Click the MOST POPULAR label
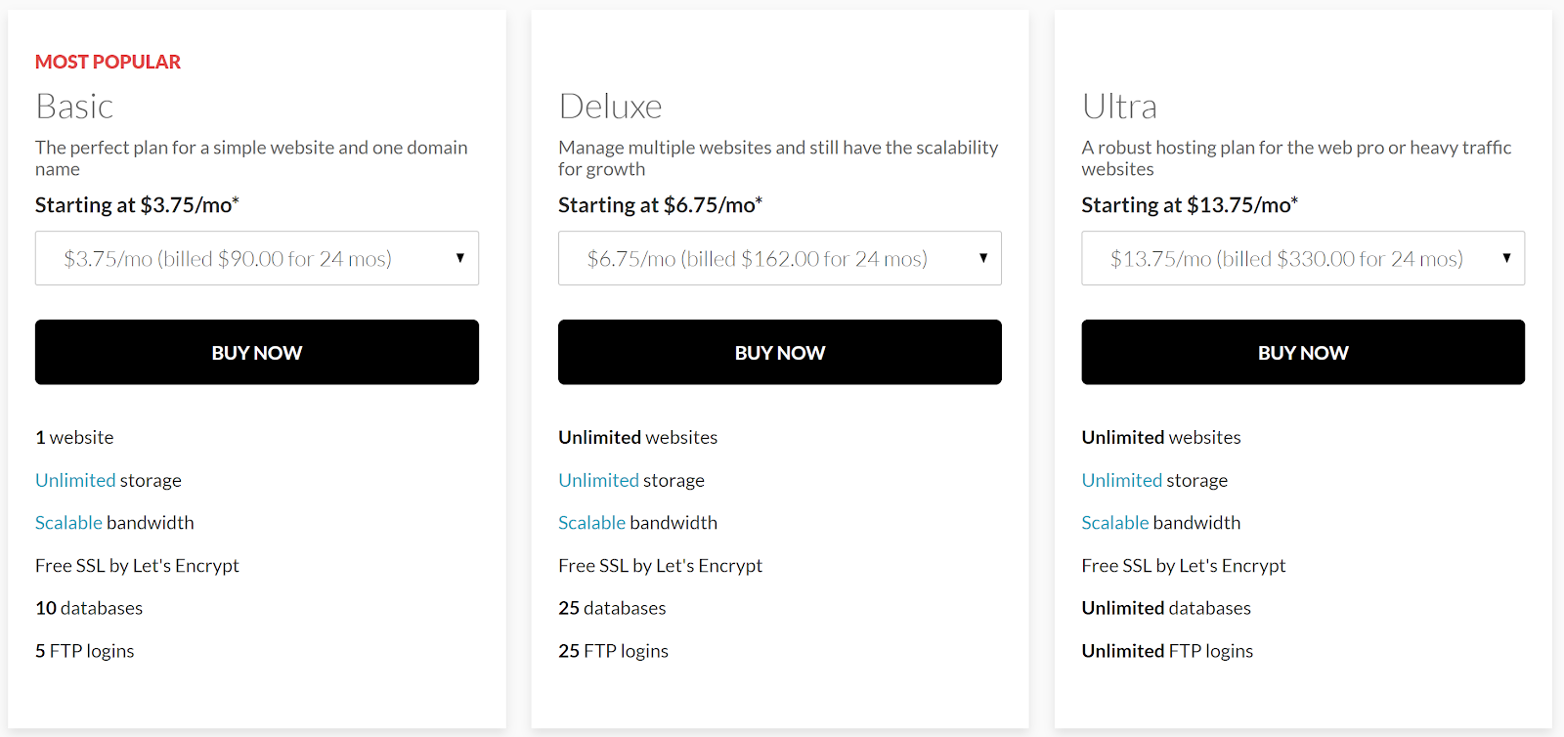Image resolution: width=1564 pixels, height=737 pixels. [x=108, y=62]
